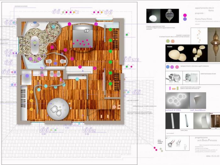Click the green crossed light over the bathtub
The height and width of the screenshot is (165, 220).
pos(35,42)
